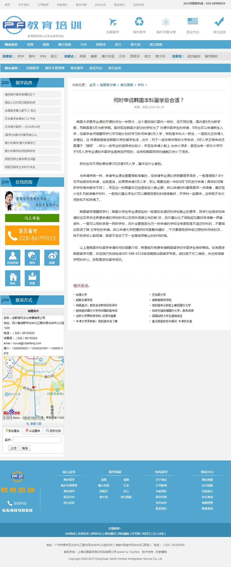Viewport: 231px width, 567px height.
Task: Click the 地址 house icon
Action: pyautogui.click(x=13, y=278)
